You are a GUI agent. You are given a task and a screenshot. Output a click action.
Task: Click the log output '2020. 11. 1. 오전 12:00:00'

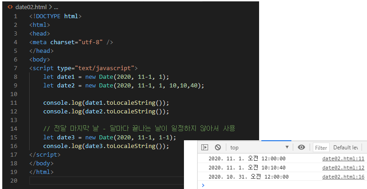(247, 158)
